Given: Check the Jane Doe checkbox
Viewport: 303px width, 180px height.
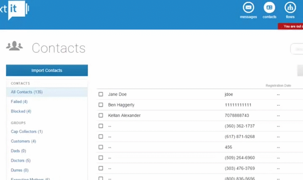Looking at the screenshot, I should (x=101, y=94).
